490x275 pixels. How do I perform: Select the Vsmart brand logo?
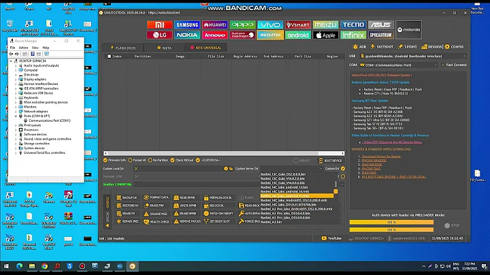point(298,25)
